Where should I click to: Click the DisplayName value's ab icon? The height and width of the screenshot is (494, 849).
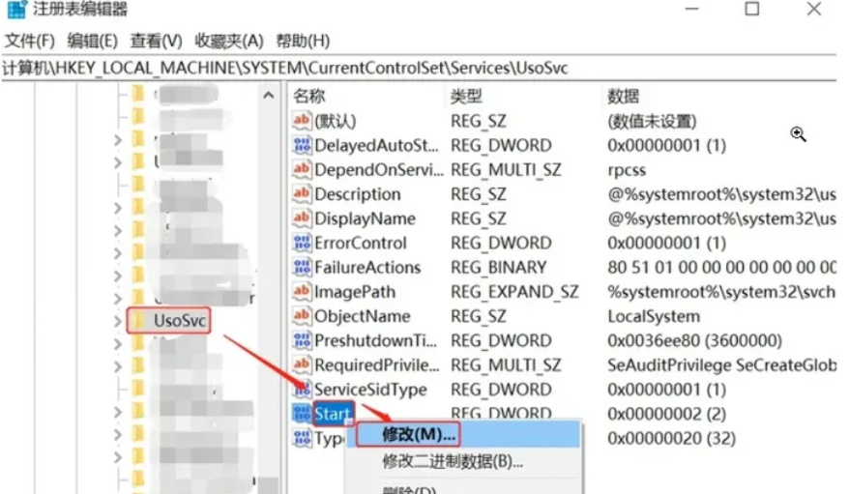coord(302,218)
